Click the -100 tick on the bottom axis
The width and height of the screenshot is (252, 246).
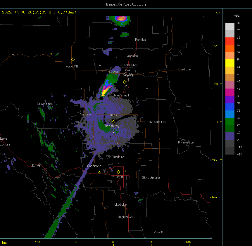(x=37, y=242)
